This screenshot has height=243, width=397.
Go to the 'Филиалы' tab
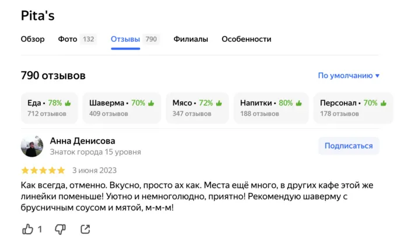pyautogui.click(x=190, y=39)
